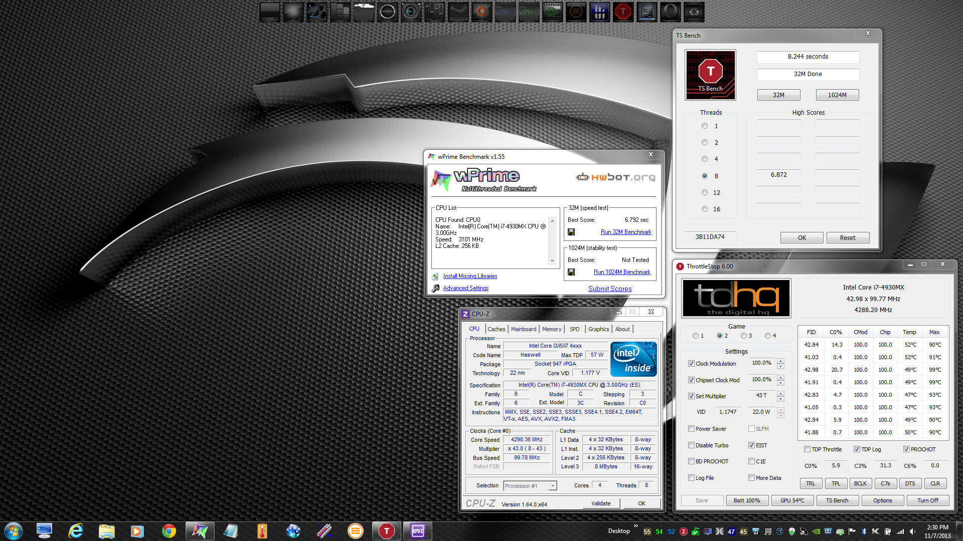Click Reset in TS Bench
The width and height of the screenshot is (963, 541).
848,237
